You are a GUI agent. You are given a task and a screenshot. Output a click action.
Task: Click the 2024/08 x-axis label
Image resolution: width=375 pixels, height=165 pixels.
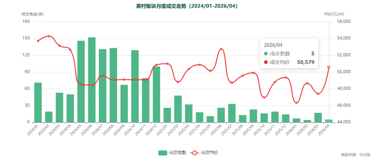pyautogui.click(x=108, y=130)
